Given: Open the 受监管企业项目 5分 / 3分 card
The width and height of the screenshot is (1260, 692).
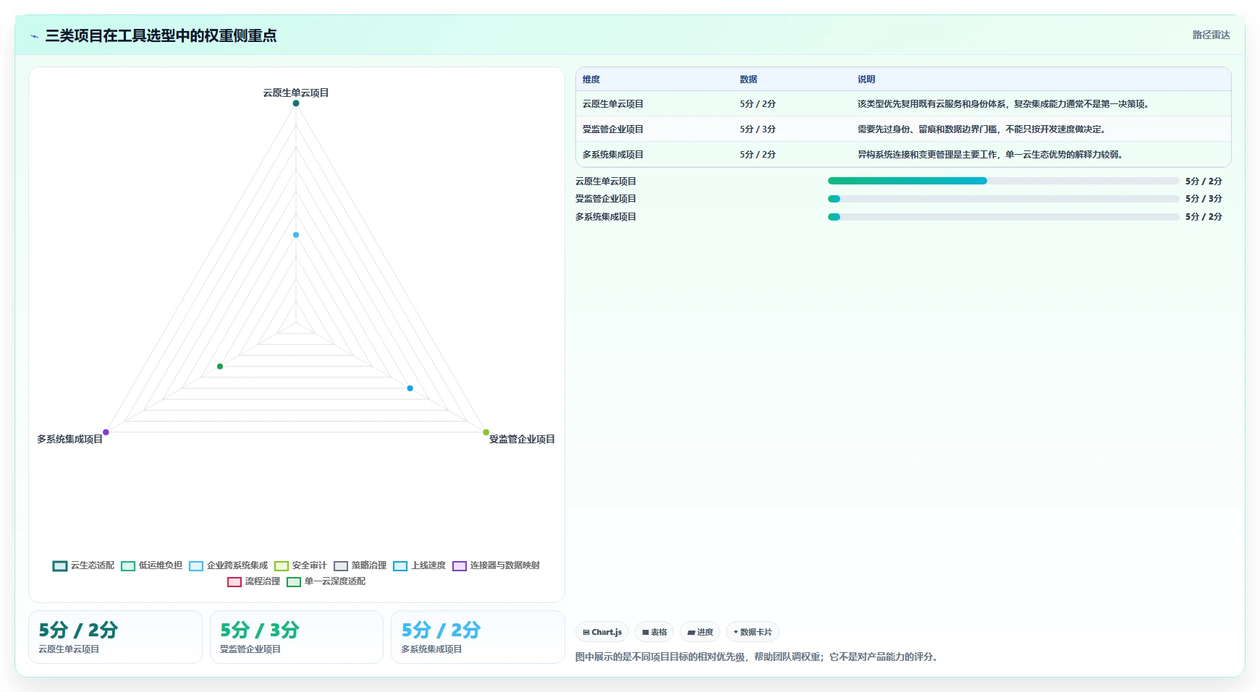Looking at the screenshot, I should 297,637.
